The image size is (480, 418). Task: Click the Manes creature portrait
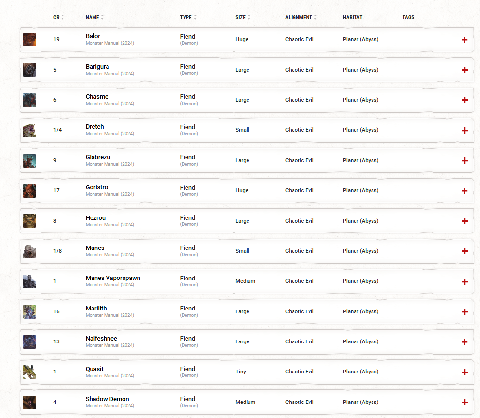30,251
